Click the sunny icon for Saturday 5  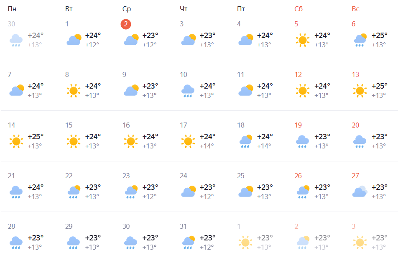point(303,40)
